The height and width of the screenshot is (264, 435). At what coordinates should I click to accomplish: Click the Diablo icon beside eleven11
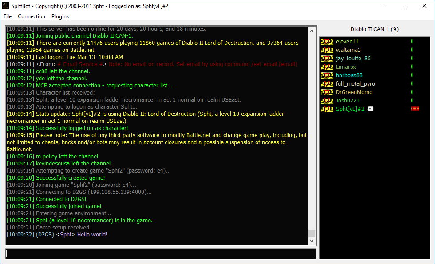(327, 42)
